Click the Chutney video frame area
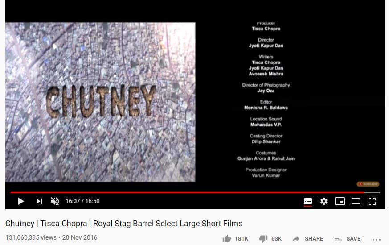The image size is (389, 245). pyautogui.click(x=100, y=102)
